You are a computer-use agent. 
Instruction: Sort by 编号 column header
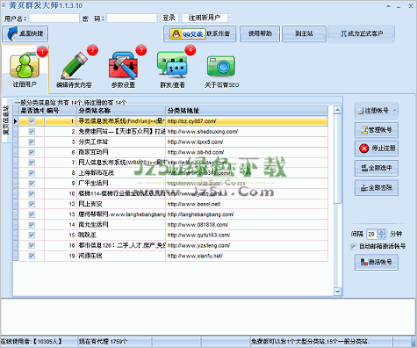(61, 111)
